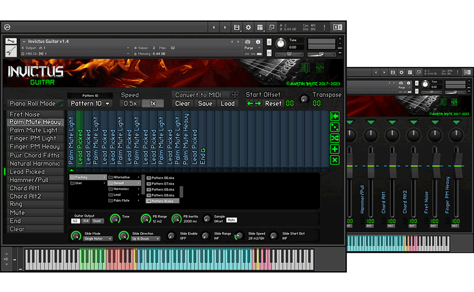Select Lead Picked articulation

coord(35,172)
